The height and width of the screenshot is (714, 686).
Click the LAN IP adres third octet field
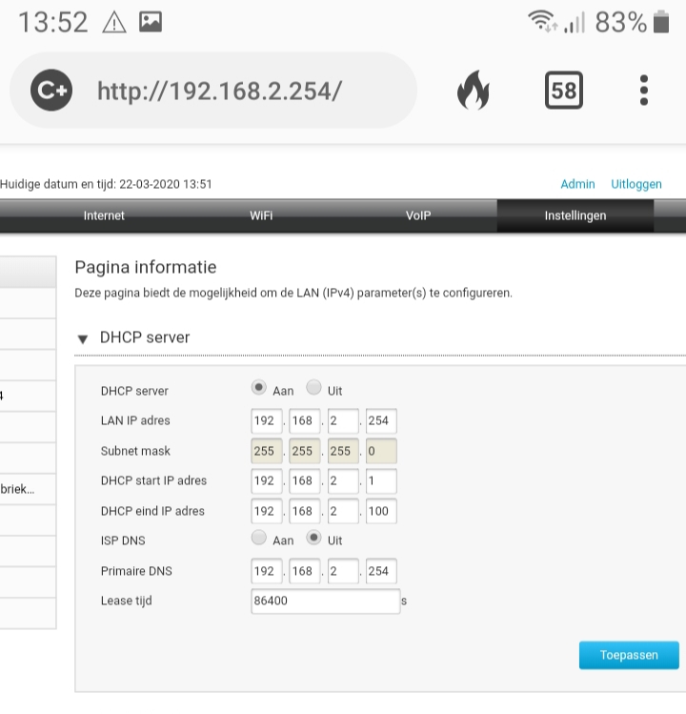point(343,420)
